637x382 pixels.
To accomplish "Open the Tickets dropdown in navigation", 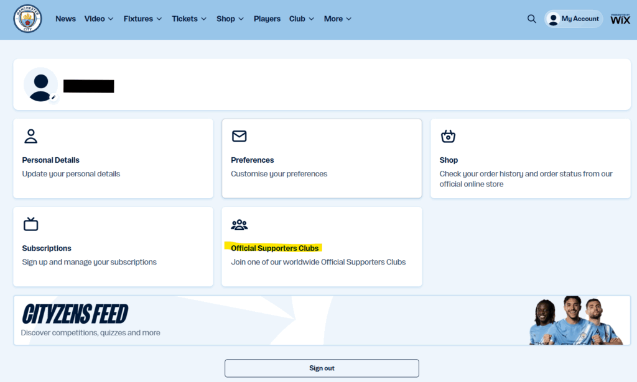I will (x=189, y=19).
